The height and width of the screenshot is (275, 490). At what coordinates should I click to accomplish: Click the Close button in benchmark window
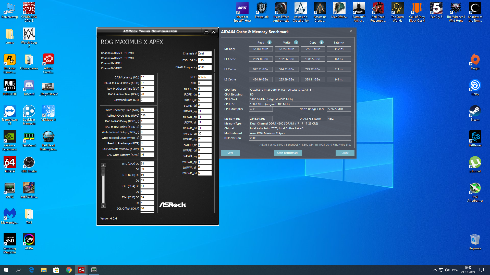345,153
